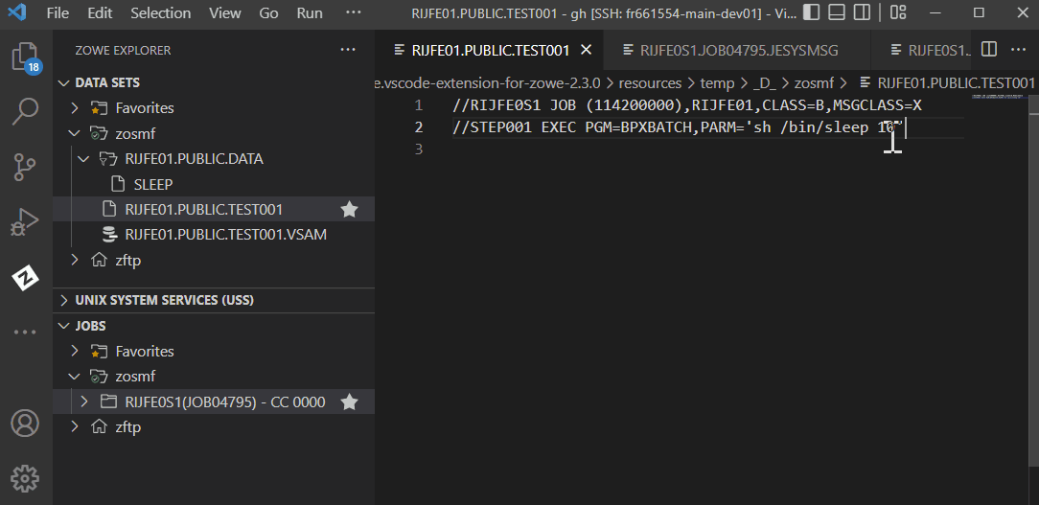Open the Explorer view in activity bar

25,57
